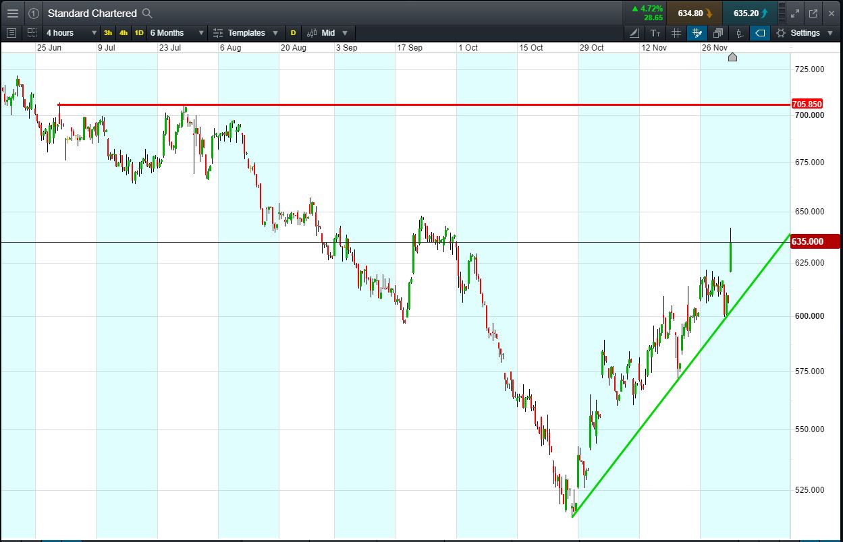Open the 6 Months range dropdown
Image resolution: width=843 pixels, height=542 pixels.
tap(177, 32)
